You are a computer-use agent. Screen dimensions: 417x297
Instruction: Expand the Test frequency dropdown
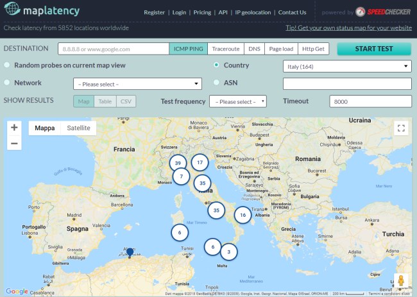(x=237, y=101)
